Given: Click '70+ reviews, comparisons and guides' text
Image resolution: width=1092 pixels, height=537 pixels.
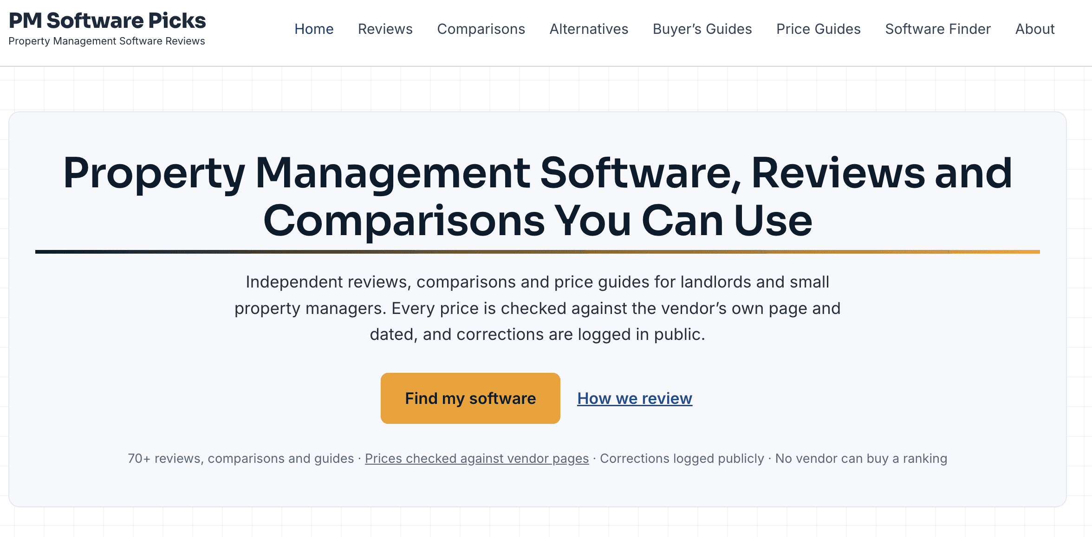Looking at the screenshot, I should point(241,459).
